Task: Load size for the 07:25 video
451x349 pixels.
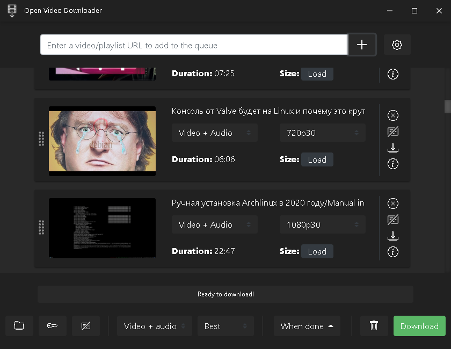Action: coord(317,74)
